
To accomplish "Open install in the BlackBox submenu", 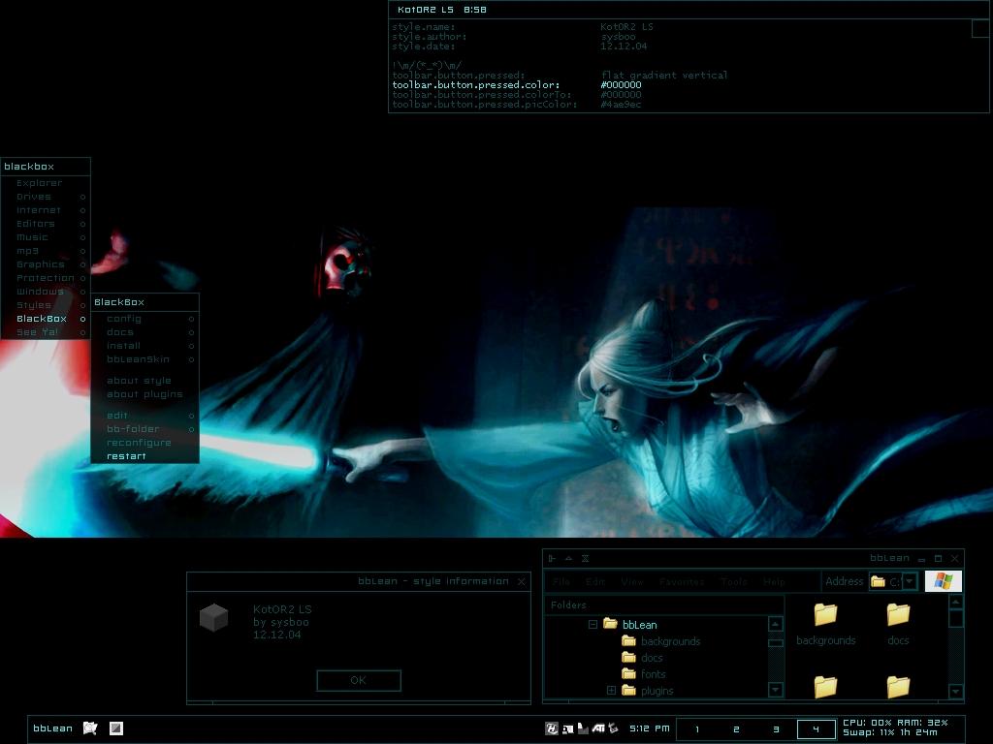I will (x=145, y=346).
